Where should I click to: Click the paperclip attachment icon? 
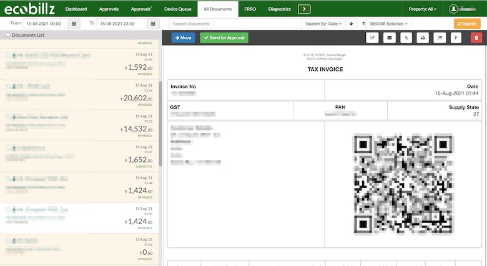click(x=406, y=38)
